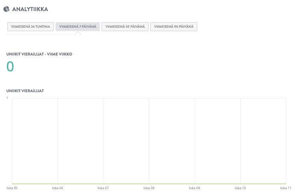Click the y-axis value 1 label
Viewport: 295px width, 196px height.
pyautogui.click(x=7, y=98)
